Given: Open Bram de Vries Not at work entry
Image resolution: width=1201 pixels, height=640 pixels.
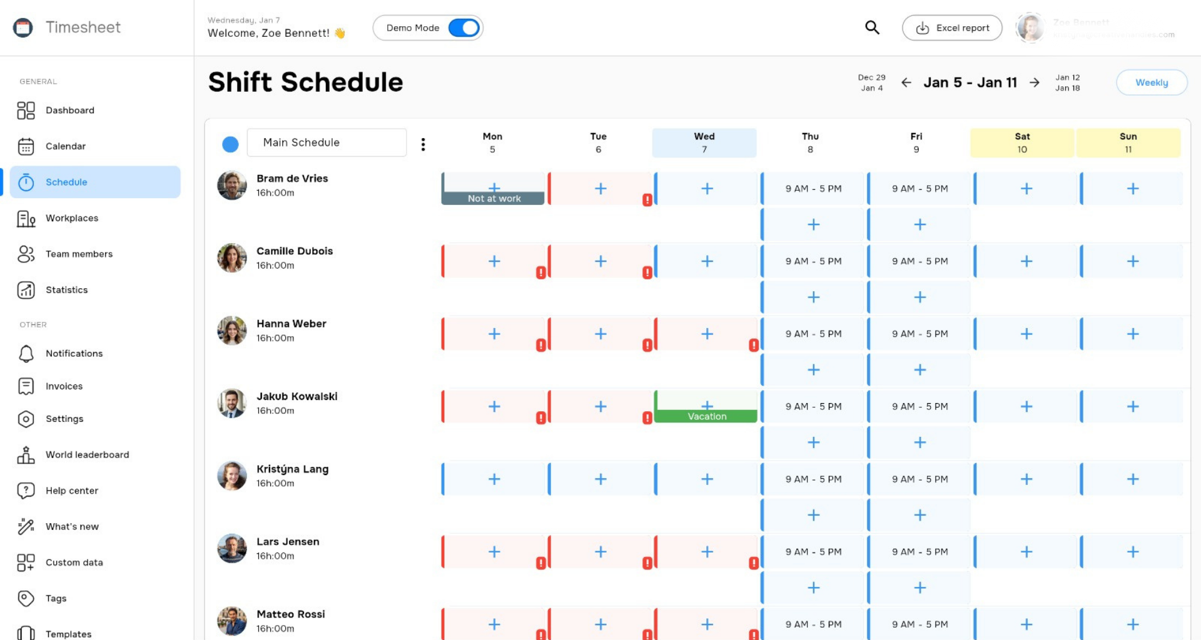Looking at the screenshot, I should tap(494, 199).
